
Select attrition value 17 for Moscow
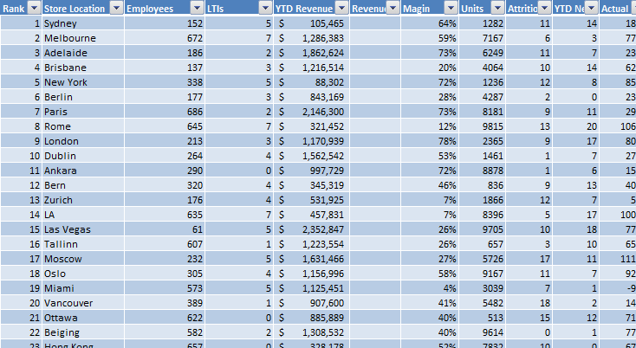pyautogui.click(x=529, y=259)
